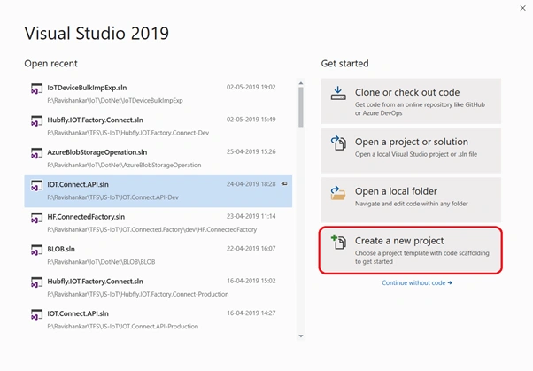Click path ending AzureBlobStorageOperation
Image resolution: width=533 pixels, height=371 pixels.
point(124,166)
